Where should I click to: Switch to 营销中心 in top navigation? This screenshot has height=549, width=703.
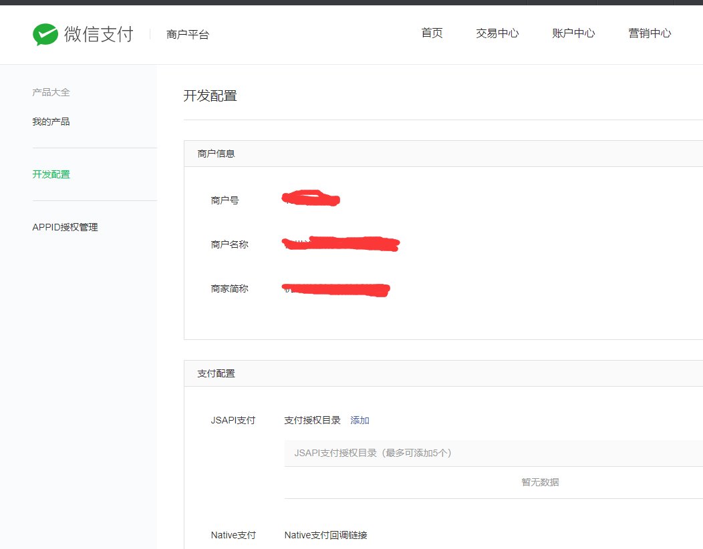650,33
